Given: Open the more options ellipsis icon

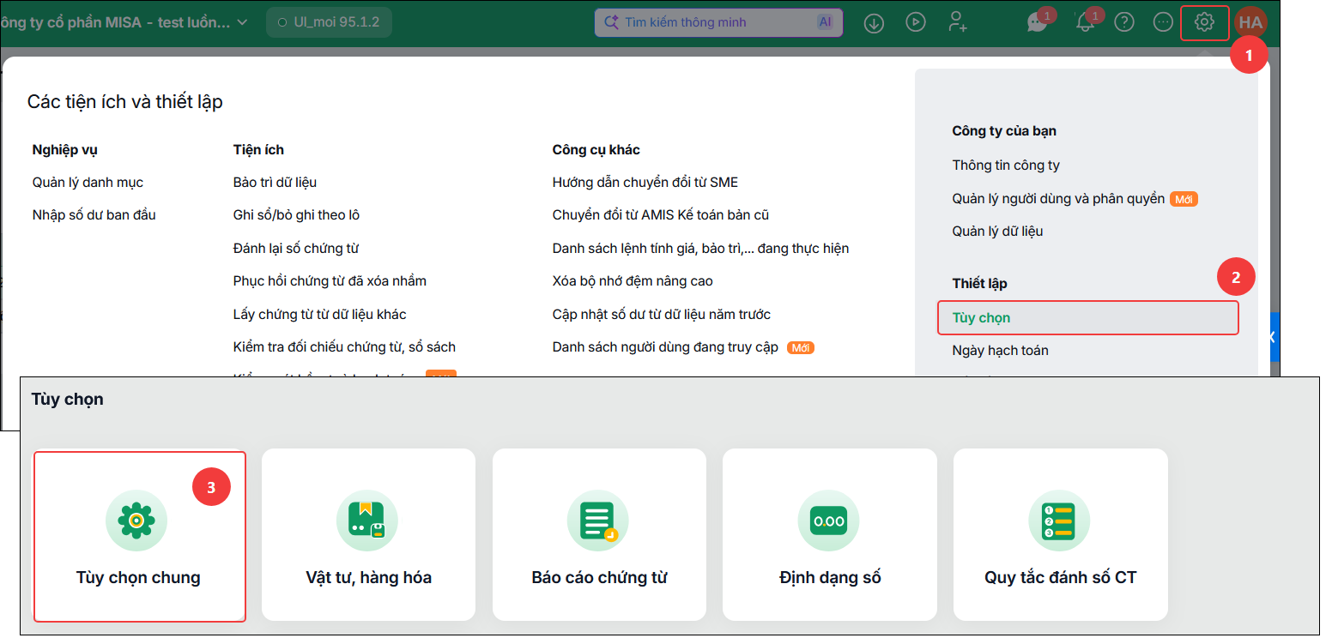Looking at the screenshot, I should pos(1163,22).
